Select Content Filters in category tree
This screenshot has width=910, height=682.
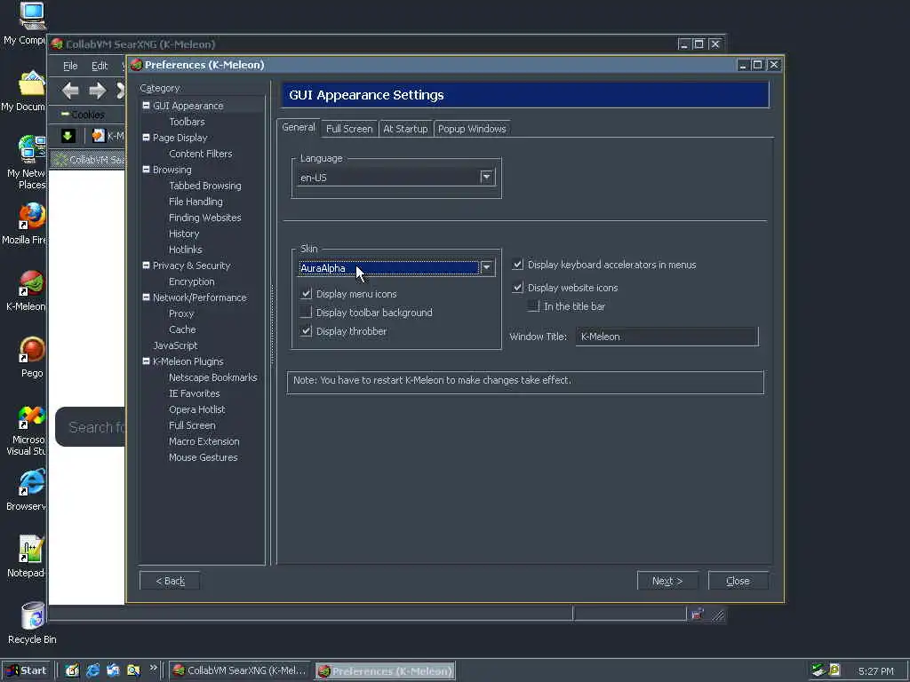(200, 154)
